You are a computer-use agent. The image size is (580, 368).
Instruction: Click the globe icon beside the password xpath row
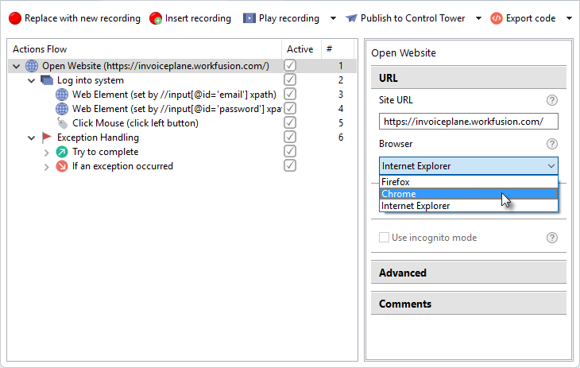[x=62, y=109]
